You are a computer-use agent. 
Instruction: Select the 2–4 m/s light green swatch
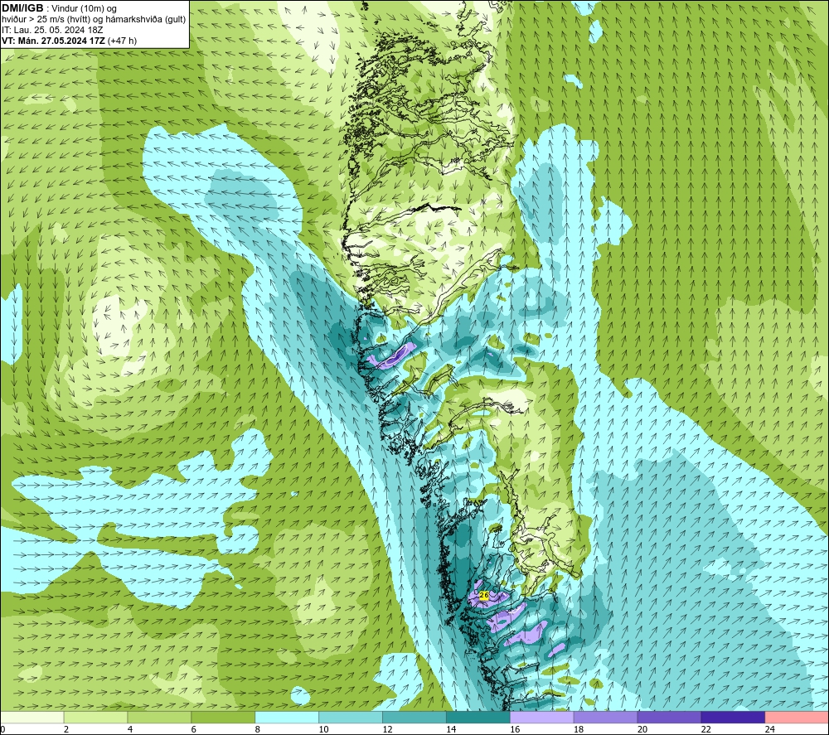pyautogui.click(x=95, y=717)
